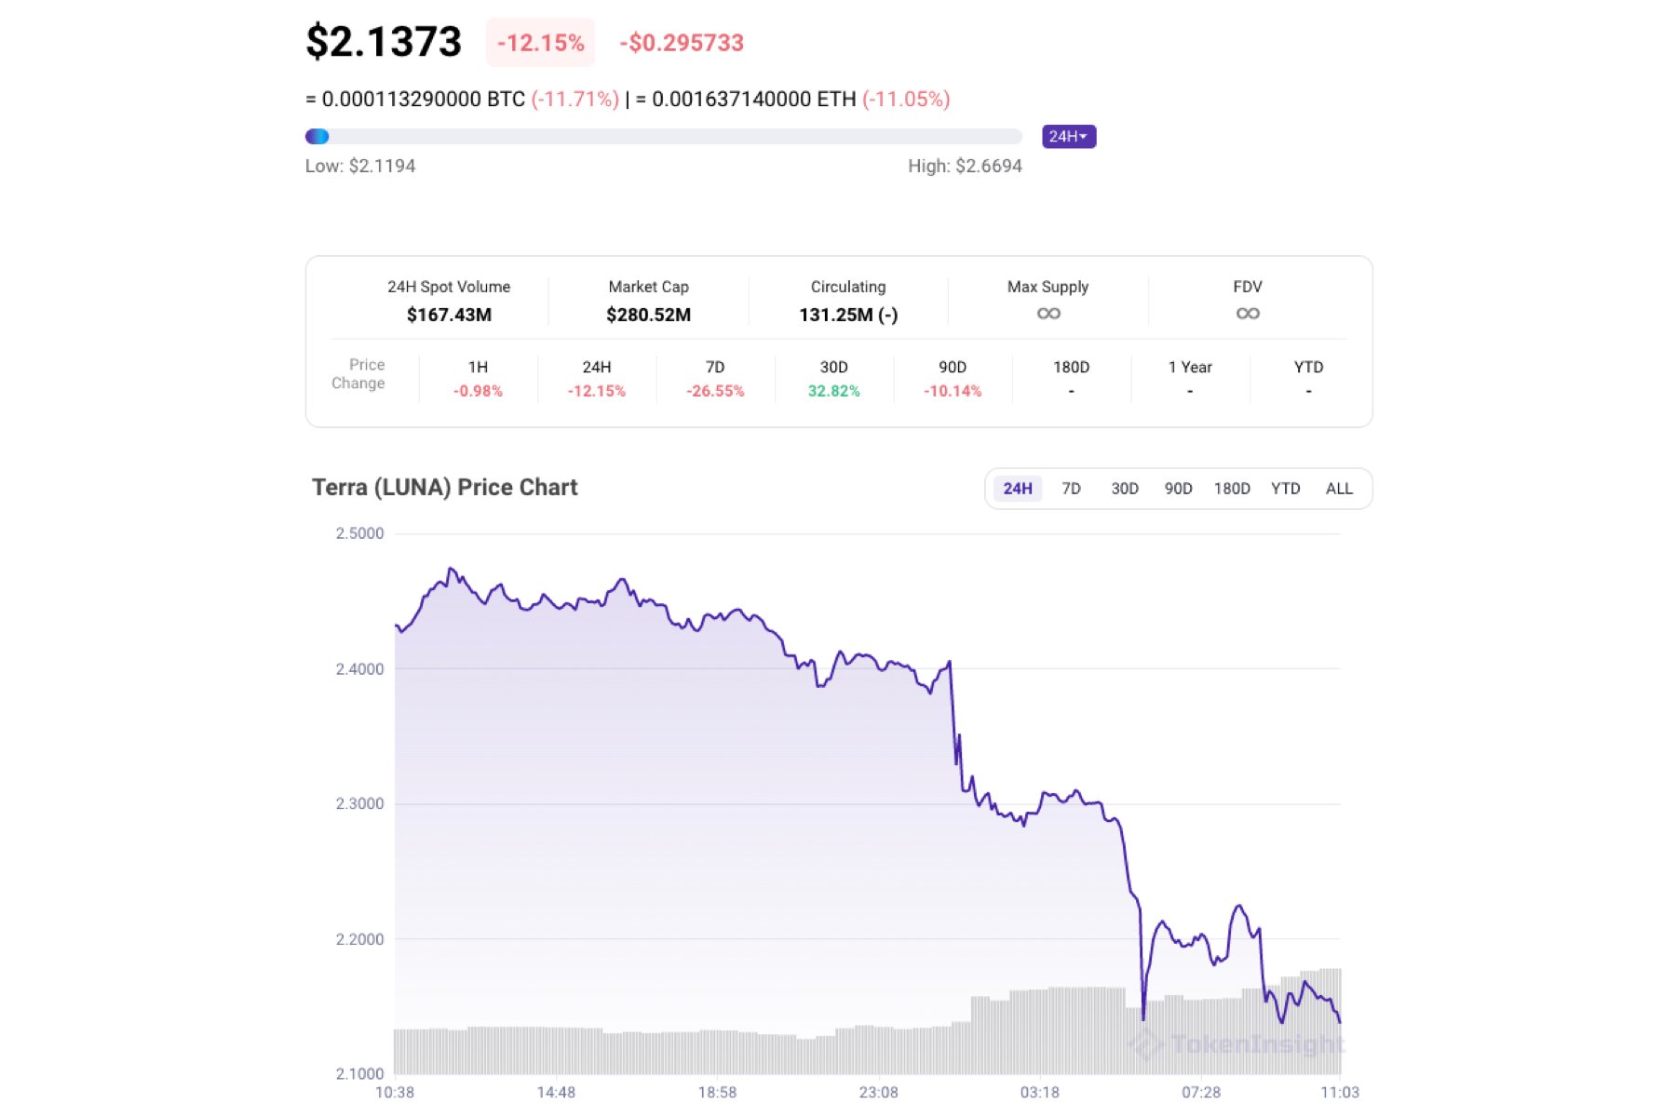Screen dimensions: 1676x1117
Task: View the YTD price chart
Action: [x=1286, y=488]
